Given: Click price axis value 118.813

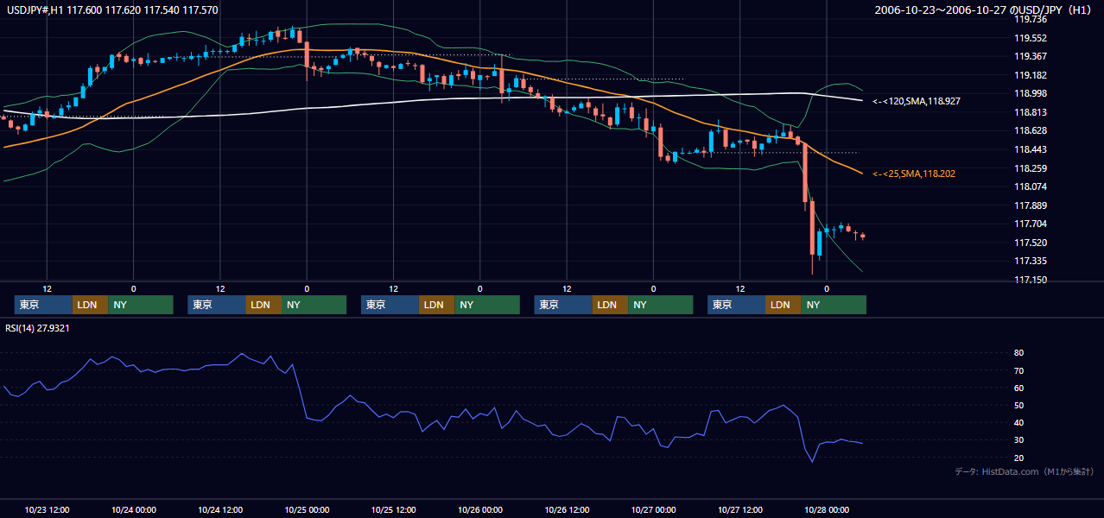Looking at the screenshot, I should coord(1030,112).
